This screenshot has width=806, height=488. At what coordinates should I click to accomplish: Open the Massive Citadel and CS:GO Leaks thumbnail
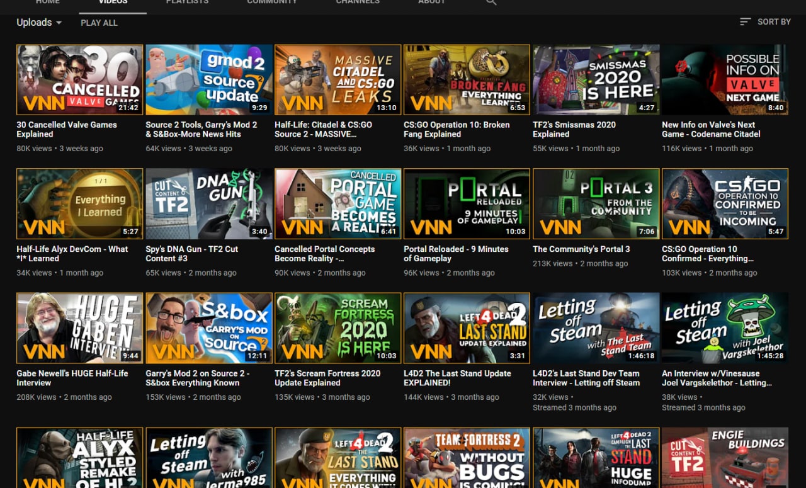click(338, 79)
